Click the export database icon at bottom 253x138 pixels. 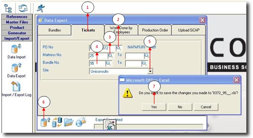tap(45, 122)
